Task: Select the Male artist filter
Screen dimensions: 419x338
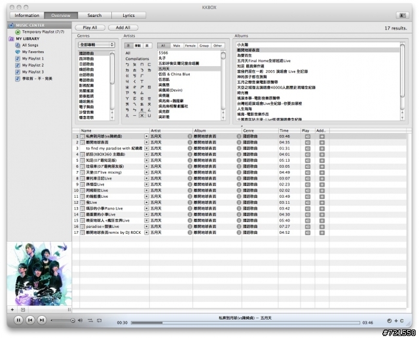Action: [177, 46]
